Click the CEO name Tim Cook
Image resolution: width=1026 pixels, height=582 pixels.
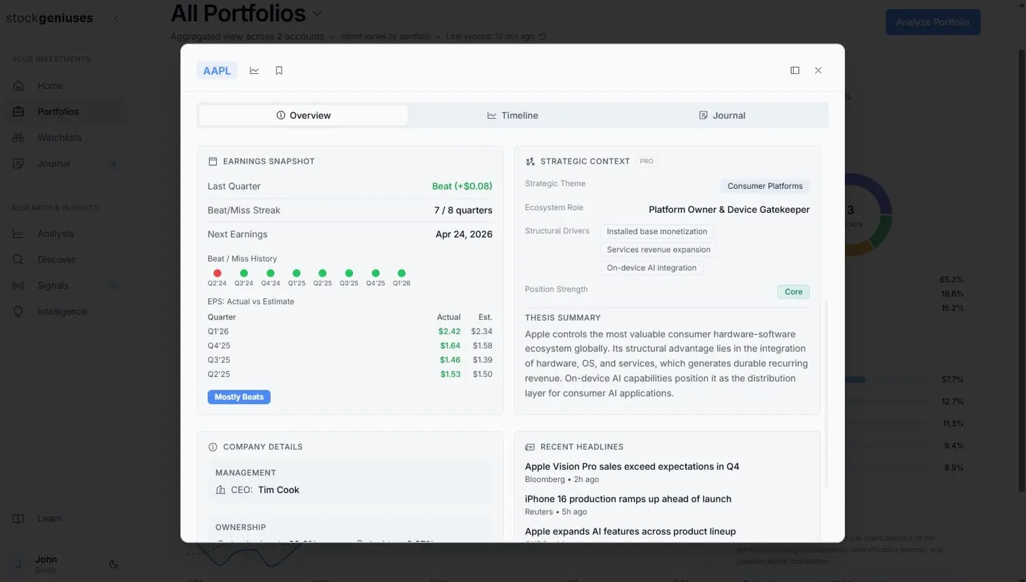pos(278,490)
